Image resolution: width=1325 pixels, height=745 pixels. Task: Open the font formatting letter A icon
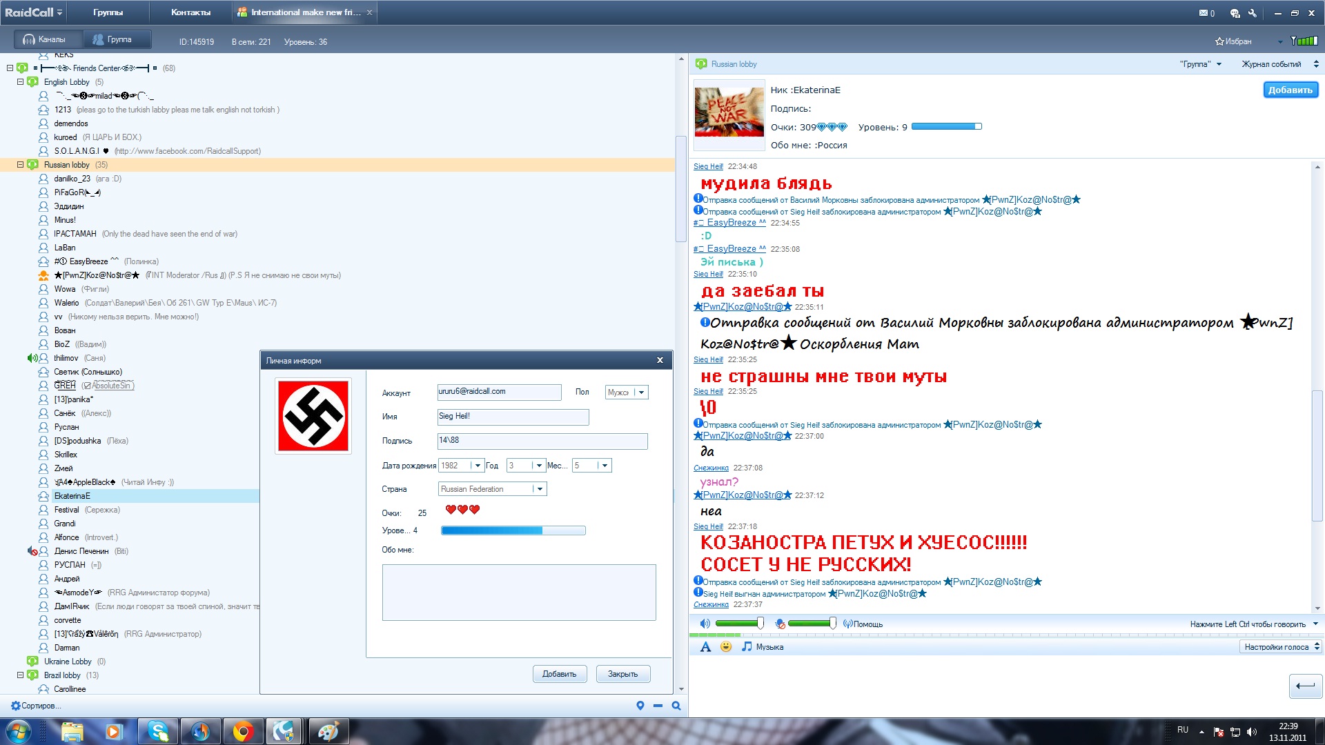705,646
